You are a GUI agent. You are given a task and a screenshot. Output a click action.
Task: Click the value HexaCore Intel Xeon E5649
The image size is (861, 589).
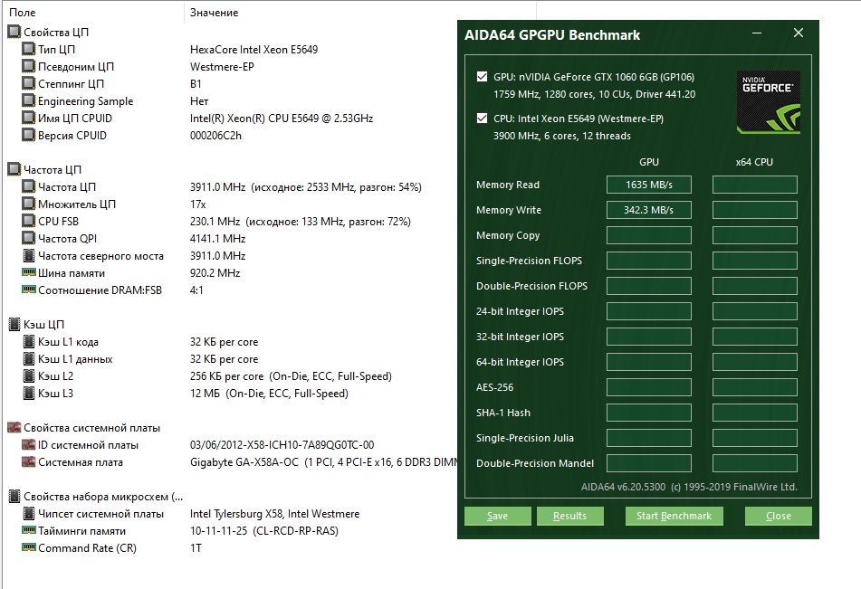(x=254, y=50)
